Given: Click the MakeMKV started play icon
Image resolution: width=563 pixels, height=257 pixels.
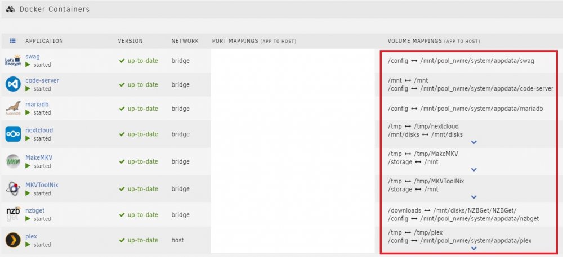Looking at the screenshot, I should pos(28,166).
